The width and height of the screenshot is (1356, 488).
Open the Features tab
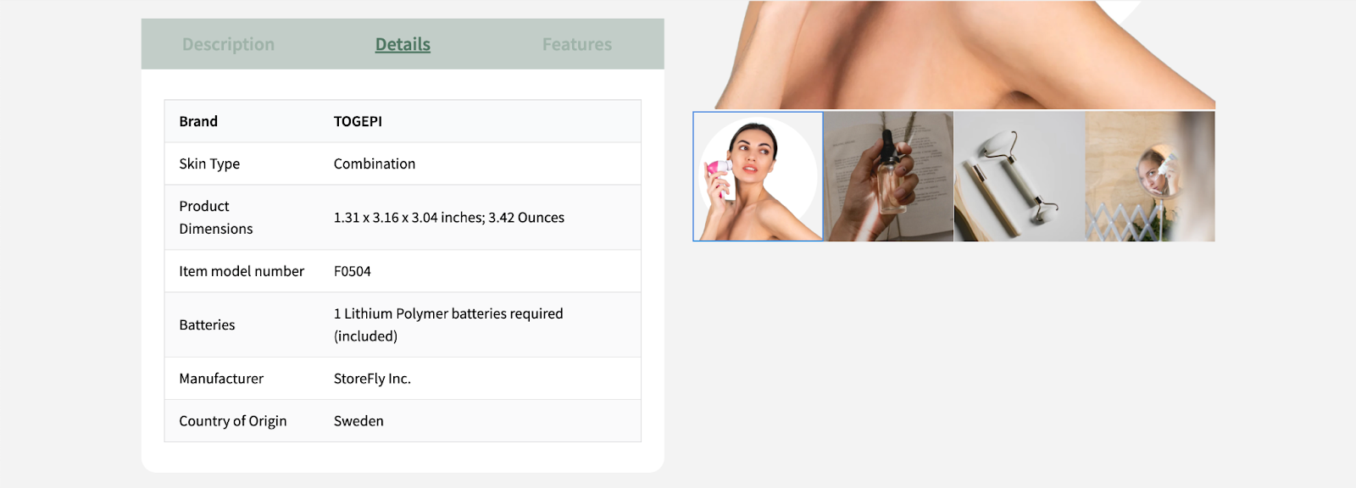577,44
